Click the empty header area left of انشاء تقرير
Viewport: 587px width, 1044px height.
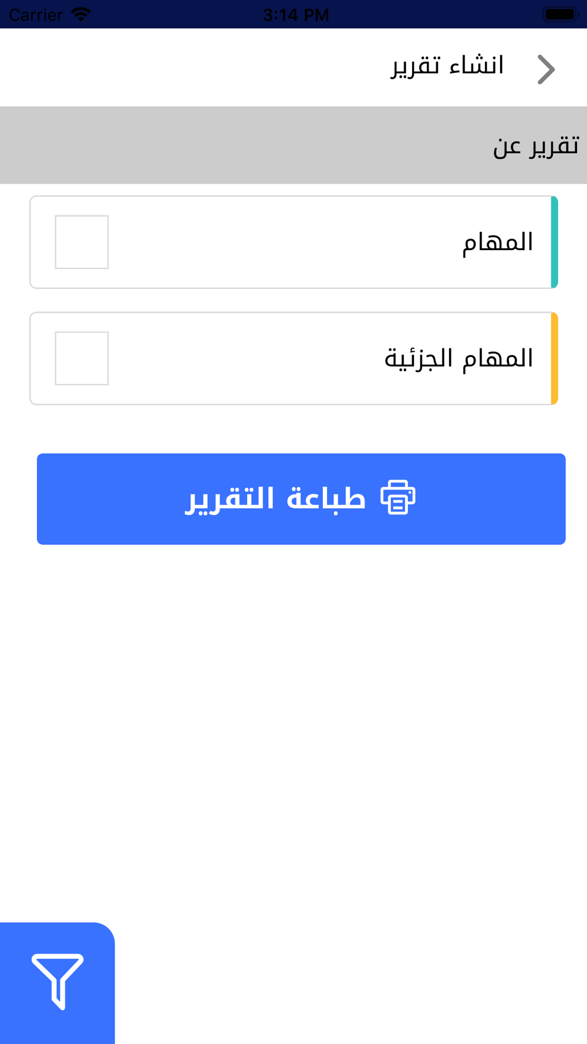(x=194, y=68)
